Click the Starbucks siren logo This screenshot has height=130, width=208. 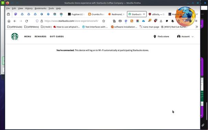click(15, 36)
